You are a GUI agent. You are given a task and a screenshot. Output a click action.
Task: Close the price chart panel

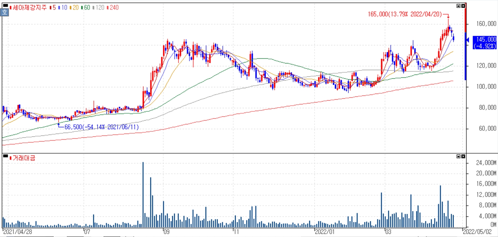tap(463, 6)
